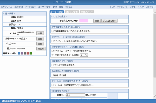Click the pink ふせんカスタムの色 swatch
This screenshot has height=103, width=156.
click(84, 21)
